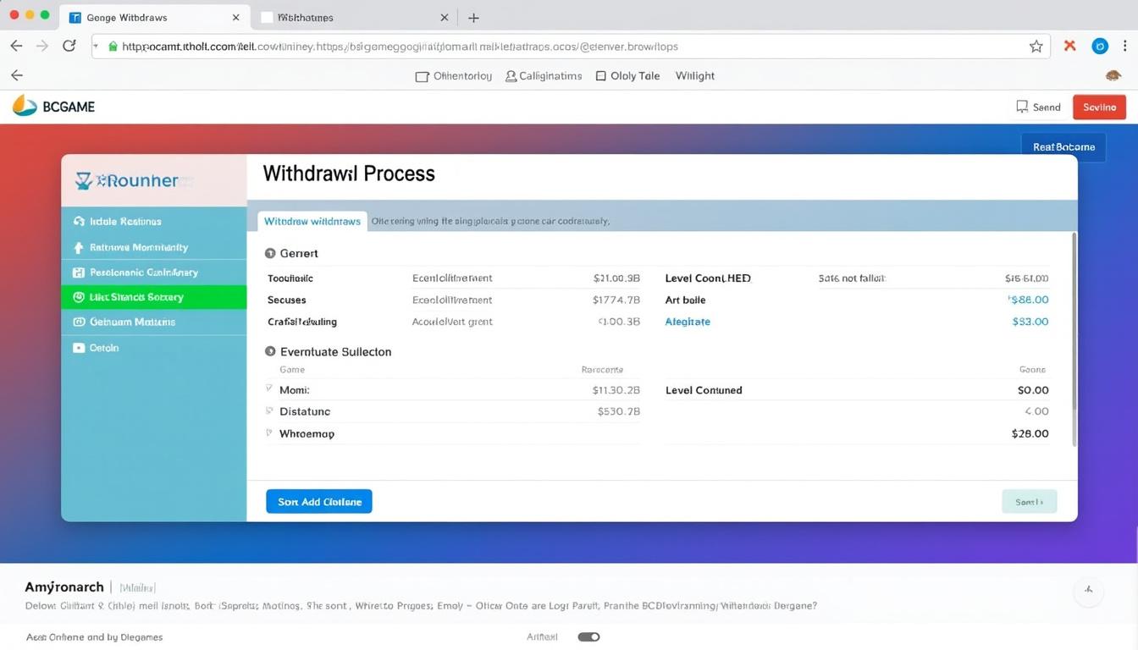Viewport: 1138px width, 650px height.
Task: Click the panel's vertical scrollbar
Action: tap(1074, 339)
